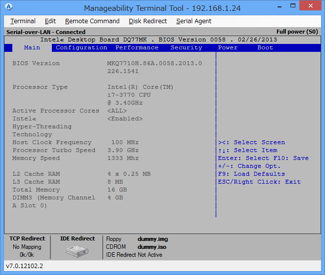Select the Main BIOS tab
This screenshot has width=325, height=275.
click(x=32, y=48)
